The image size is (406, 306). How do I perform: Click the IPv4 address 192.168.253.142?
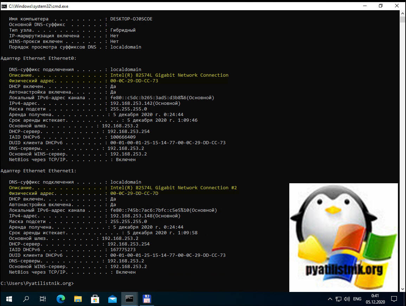(131, 103)
